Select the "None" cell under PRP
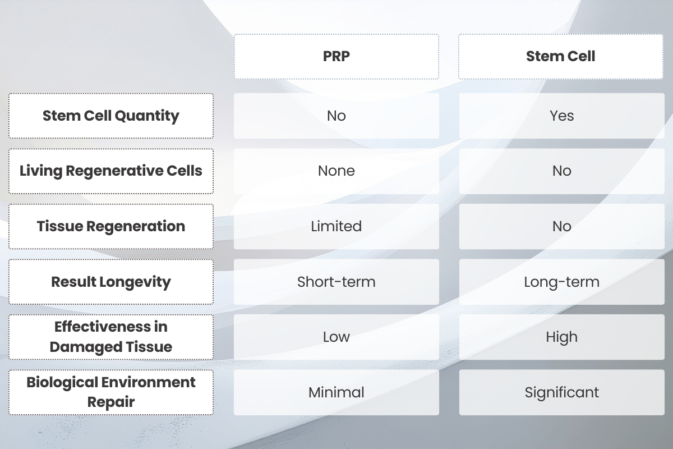This screenshot has width=673, height=449. point(336,171)
